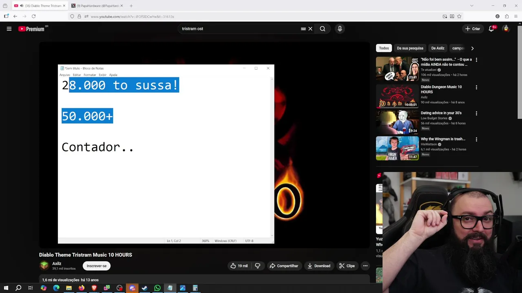Open Formatar menu in Notepad
This screenshot has height=293, width=522.
(x=90, y=75)
